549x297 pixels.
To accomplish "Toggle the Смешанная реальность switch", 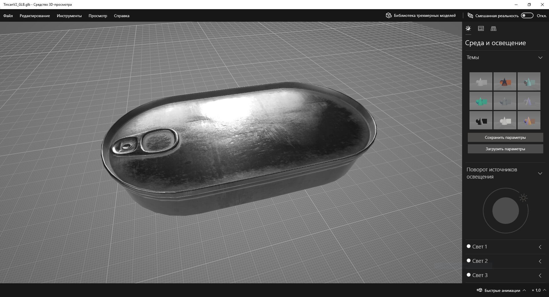I will 527,15.
